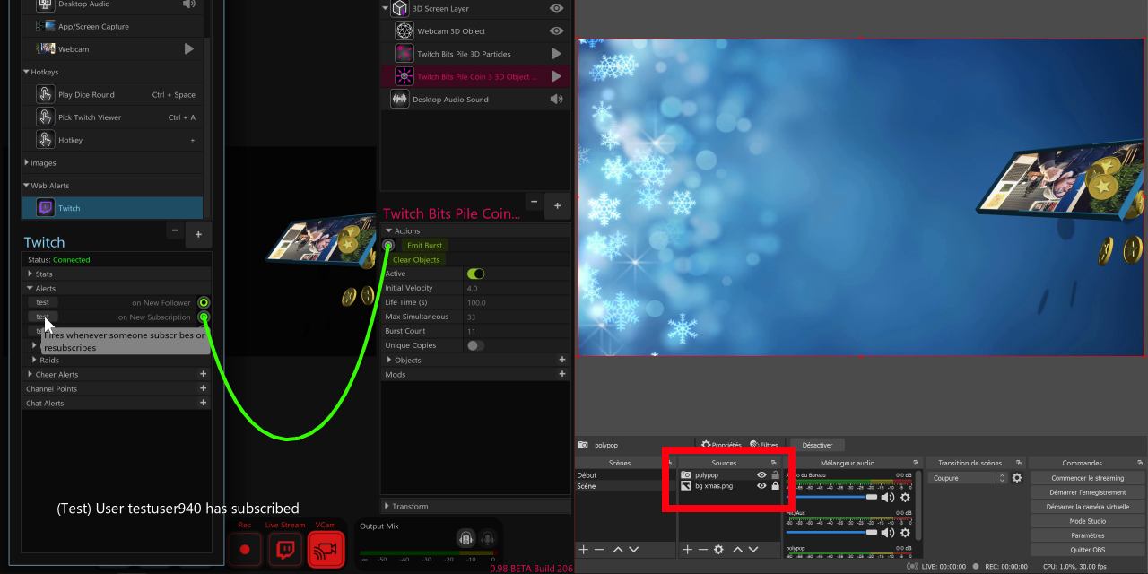The height and width of the screenshot is (574, 1148).
Task: Click the Play Dice Round hotkey icon
Action: tap(45, 95)
